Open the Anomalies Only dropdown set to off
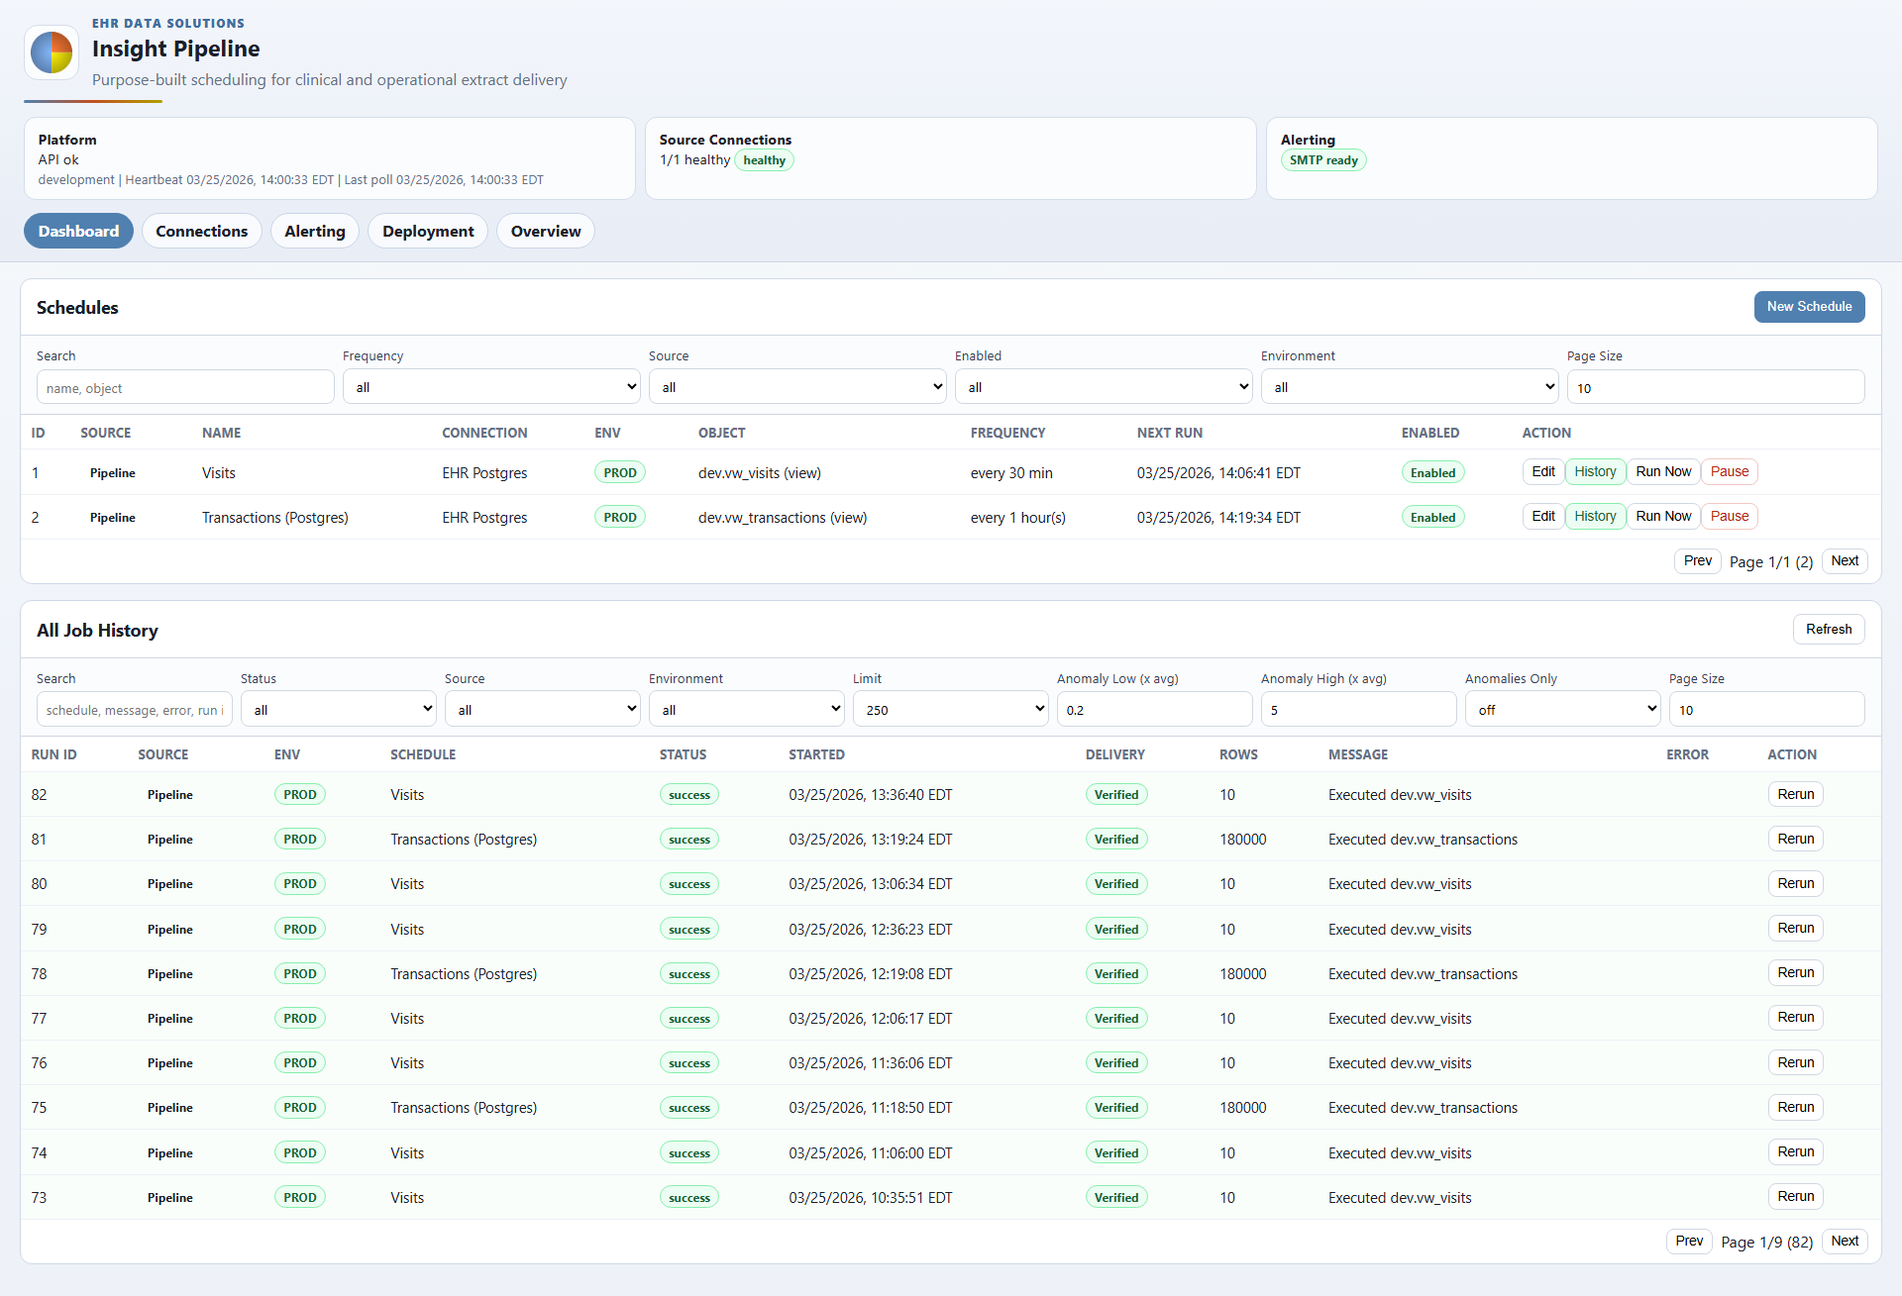1902x1296 pixels. click(1562, 709)
